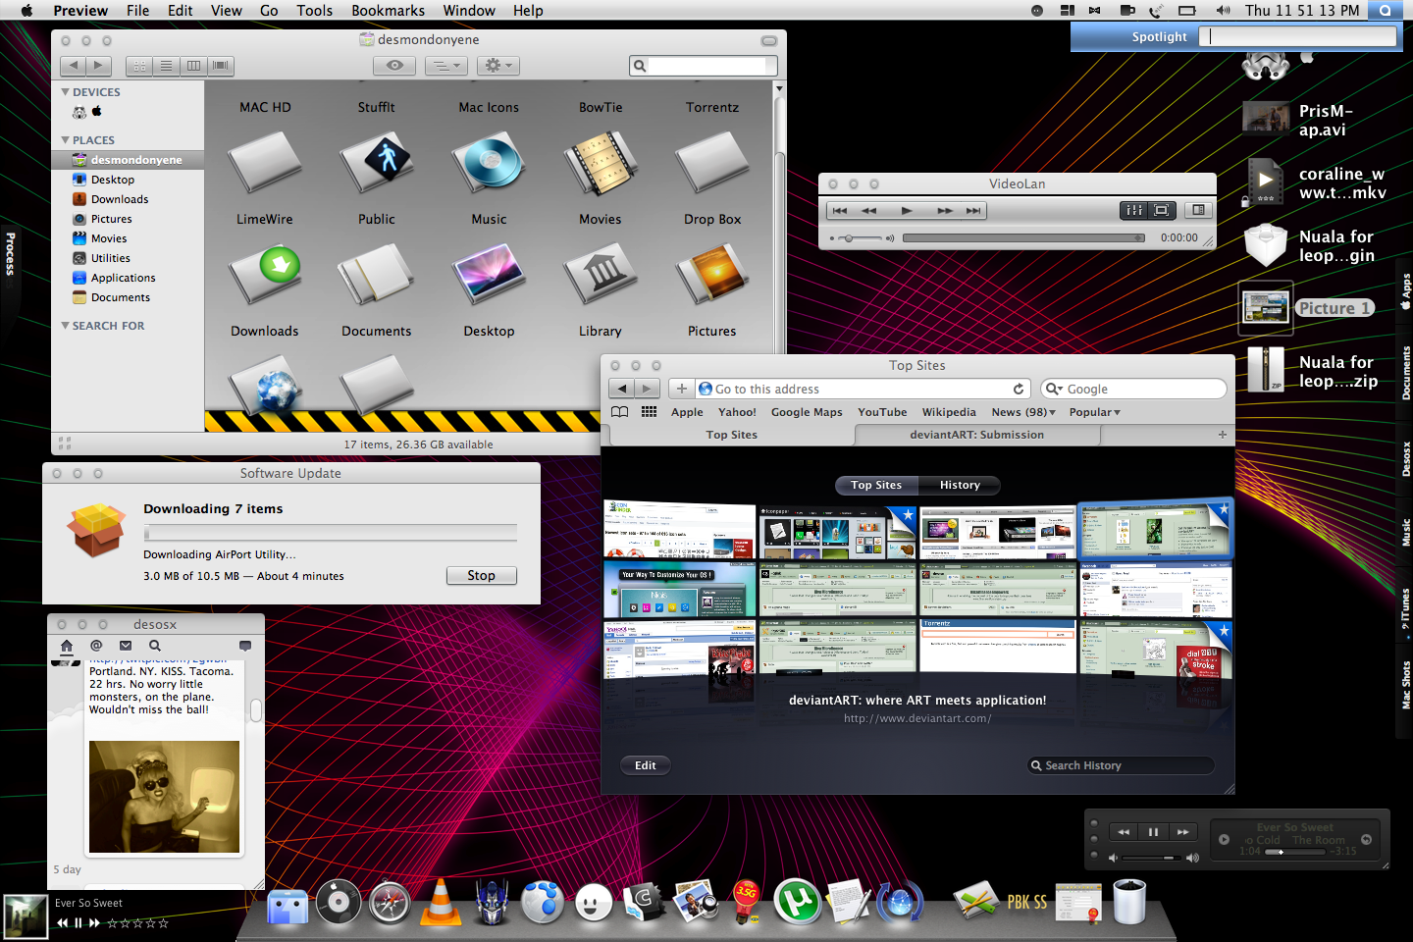Select the Public folder icon in Finder

pyautogui.click(x=377, y=163)
